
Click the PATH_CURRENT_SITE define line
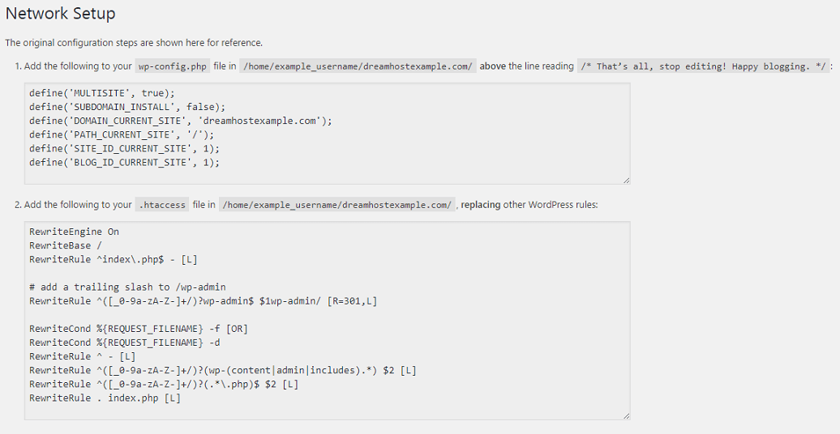(122, 135)
